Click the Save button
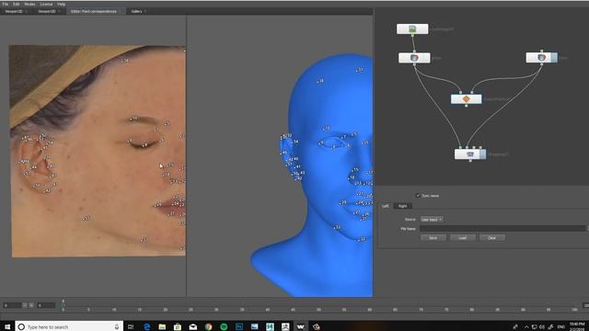 coord(433,238)
